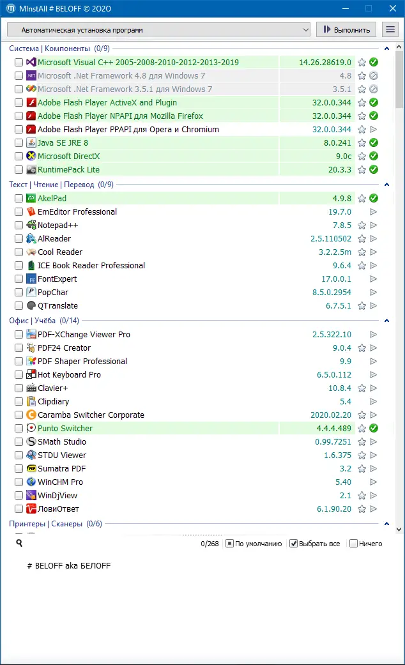The height and width of the screenshot is (665, 405).
Task: Click the hamburger menu icon button
Action: pyautogui.click(x=390, y=29)
